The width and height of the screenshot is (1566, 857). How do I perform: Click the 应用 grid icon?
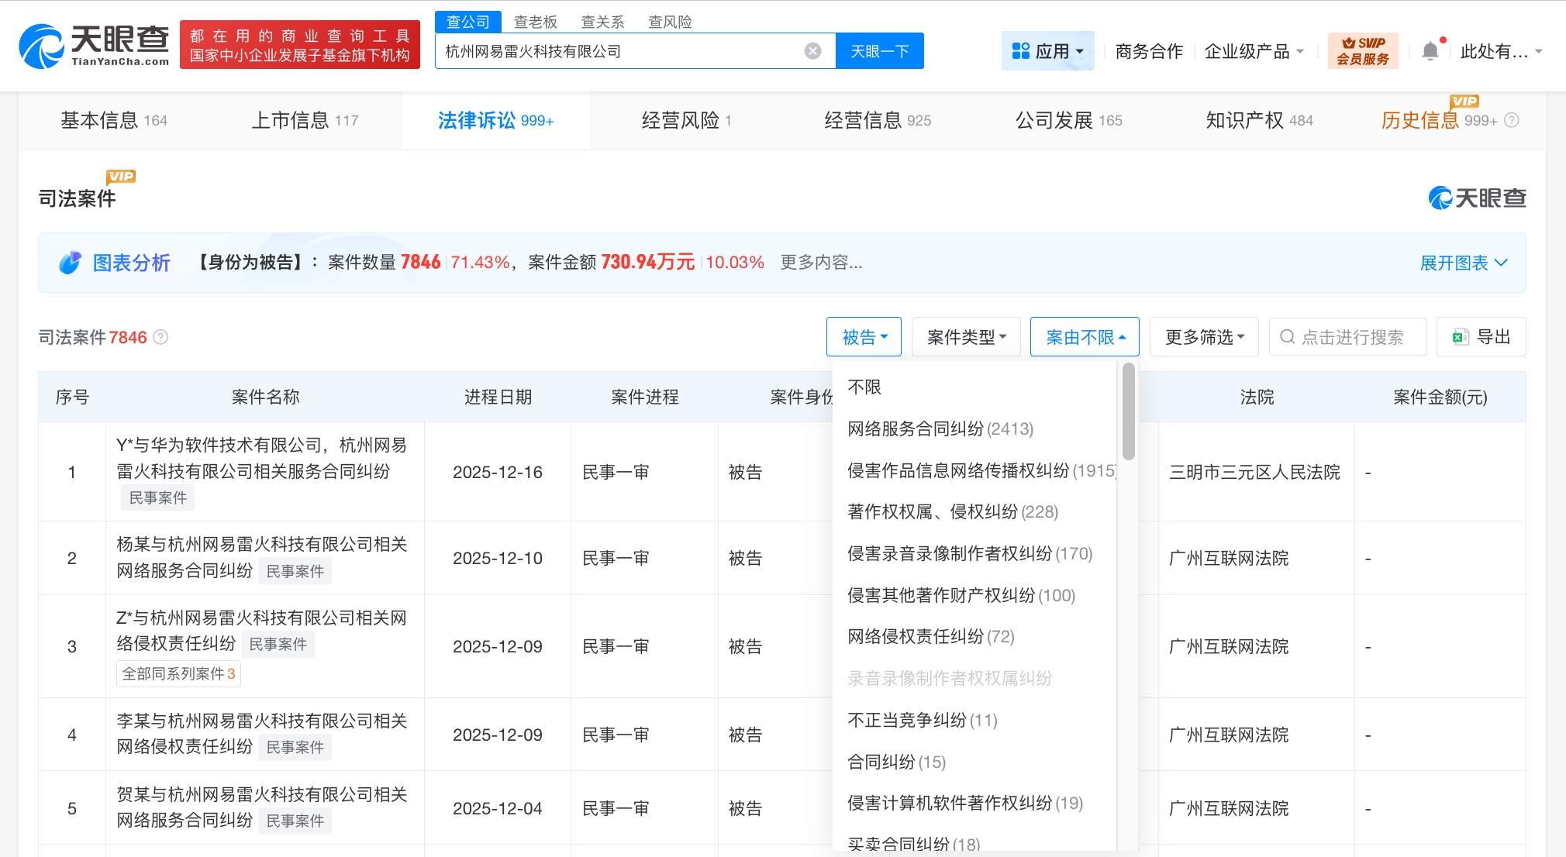click(x=1020, y=51)
